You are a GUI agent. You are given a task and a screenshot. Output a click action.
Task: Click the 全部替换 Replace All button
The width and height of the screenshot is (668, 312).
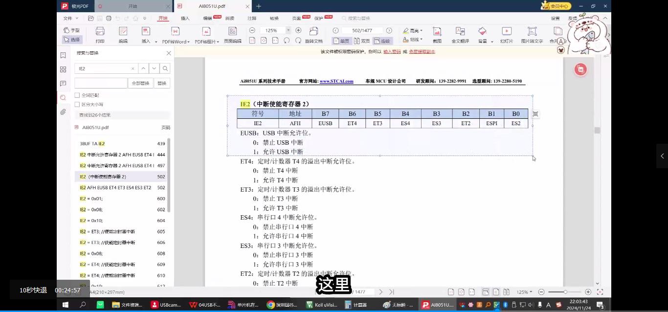tap(141, 83)
